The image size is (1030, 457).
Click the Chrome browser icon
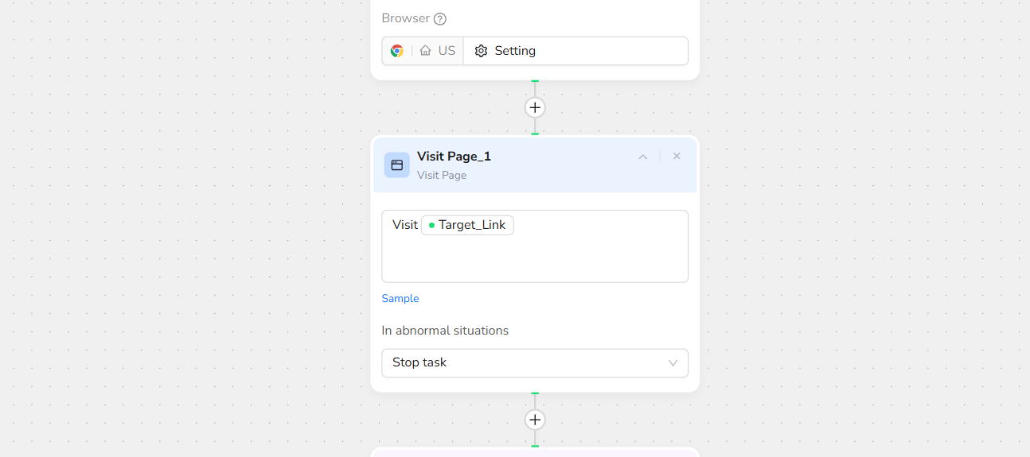click(x=397, y=51)
